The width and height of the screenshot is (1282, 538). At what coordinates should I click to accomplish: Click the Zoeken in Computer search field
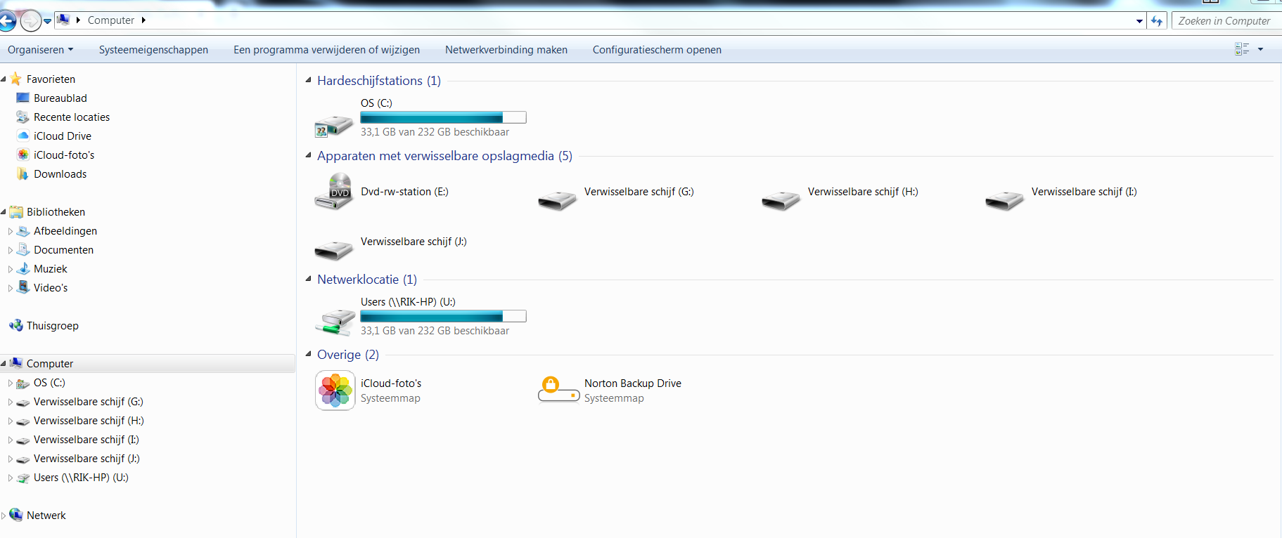pos(1226,21)
